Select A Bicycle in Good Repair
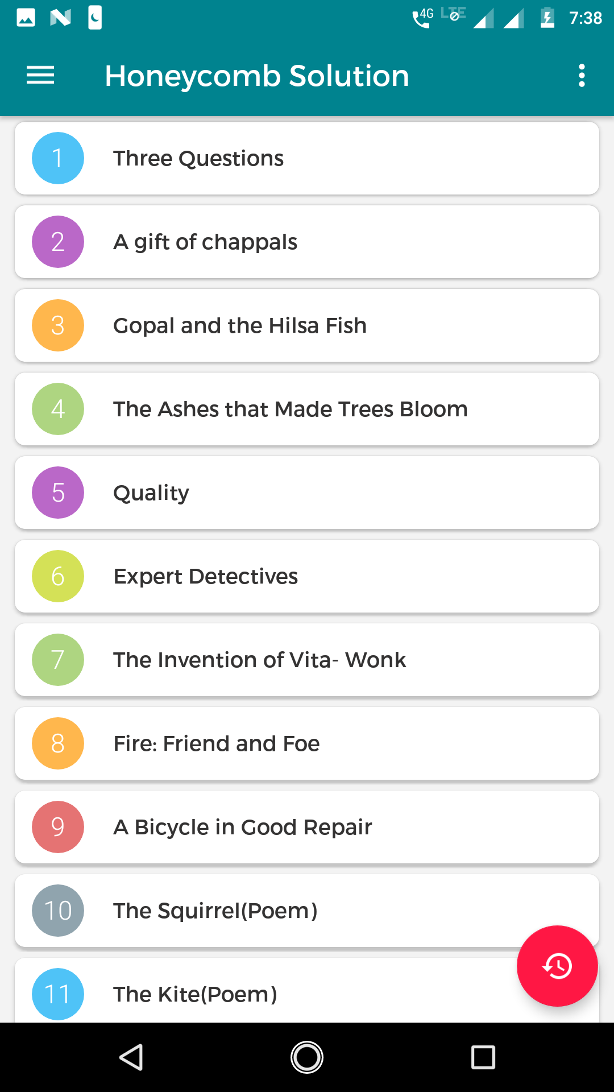The width and height of the screenshot is (614, 1092). 307,827
